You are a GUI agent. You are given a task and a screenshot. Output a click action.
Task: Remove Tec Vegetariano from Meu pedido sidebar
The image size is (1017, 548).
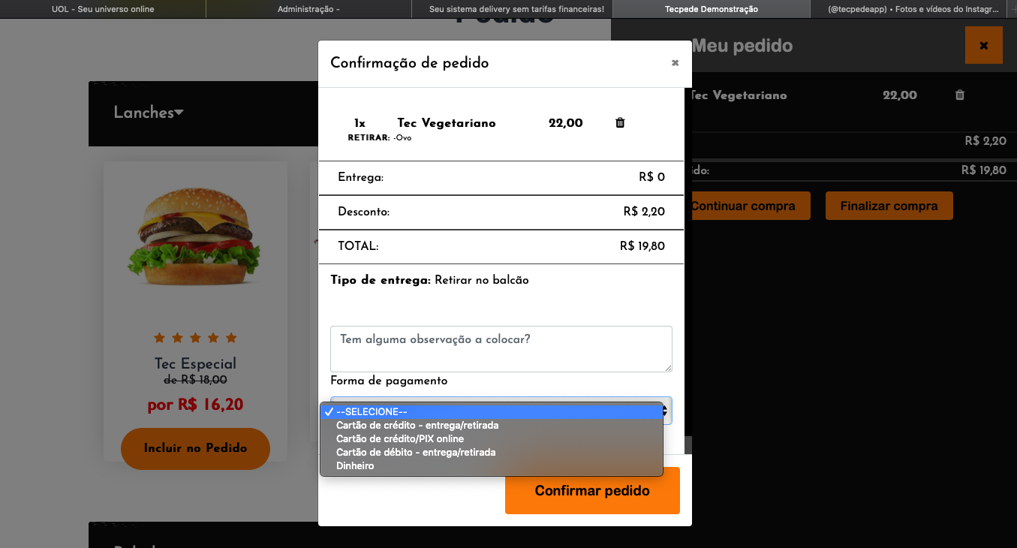click(959, 95)
